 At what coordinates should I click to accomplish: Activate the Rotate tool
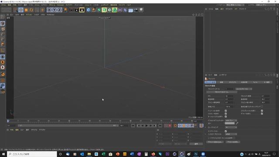(x=31, y=10)
